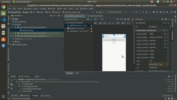Click the green Debug app bug icon

coord(136,12)
